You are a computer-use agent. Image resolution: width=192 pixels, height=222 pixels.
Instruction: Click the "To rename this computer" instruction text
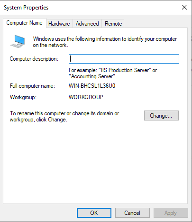tap(64, 117)
